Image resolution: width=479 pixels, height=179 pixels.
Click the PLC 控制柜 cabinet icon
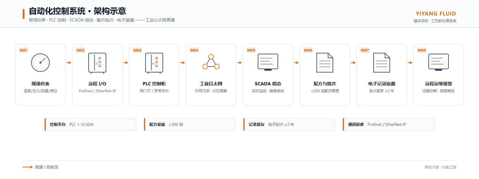154,63
